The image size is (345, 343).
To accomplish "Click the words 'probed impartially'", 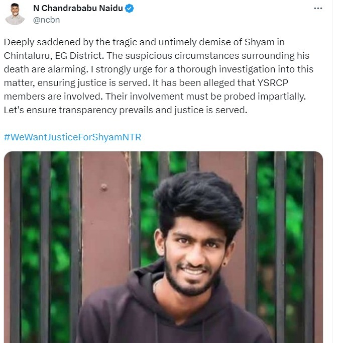I will tap(265, 97).
